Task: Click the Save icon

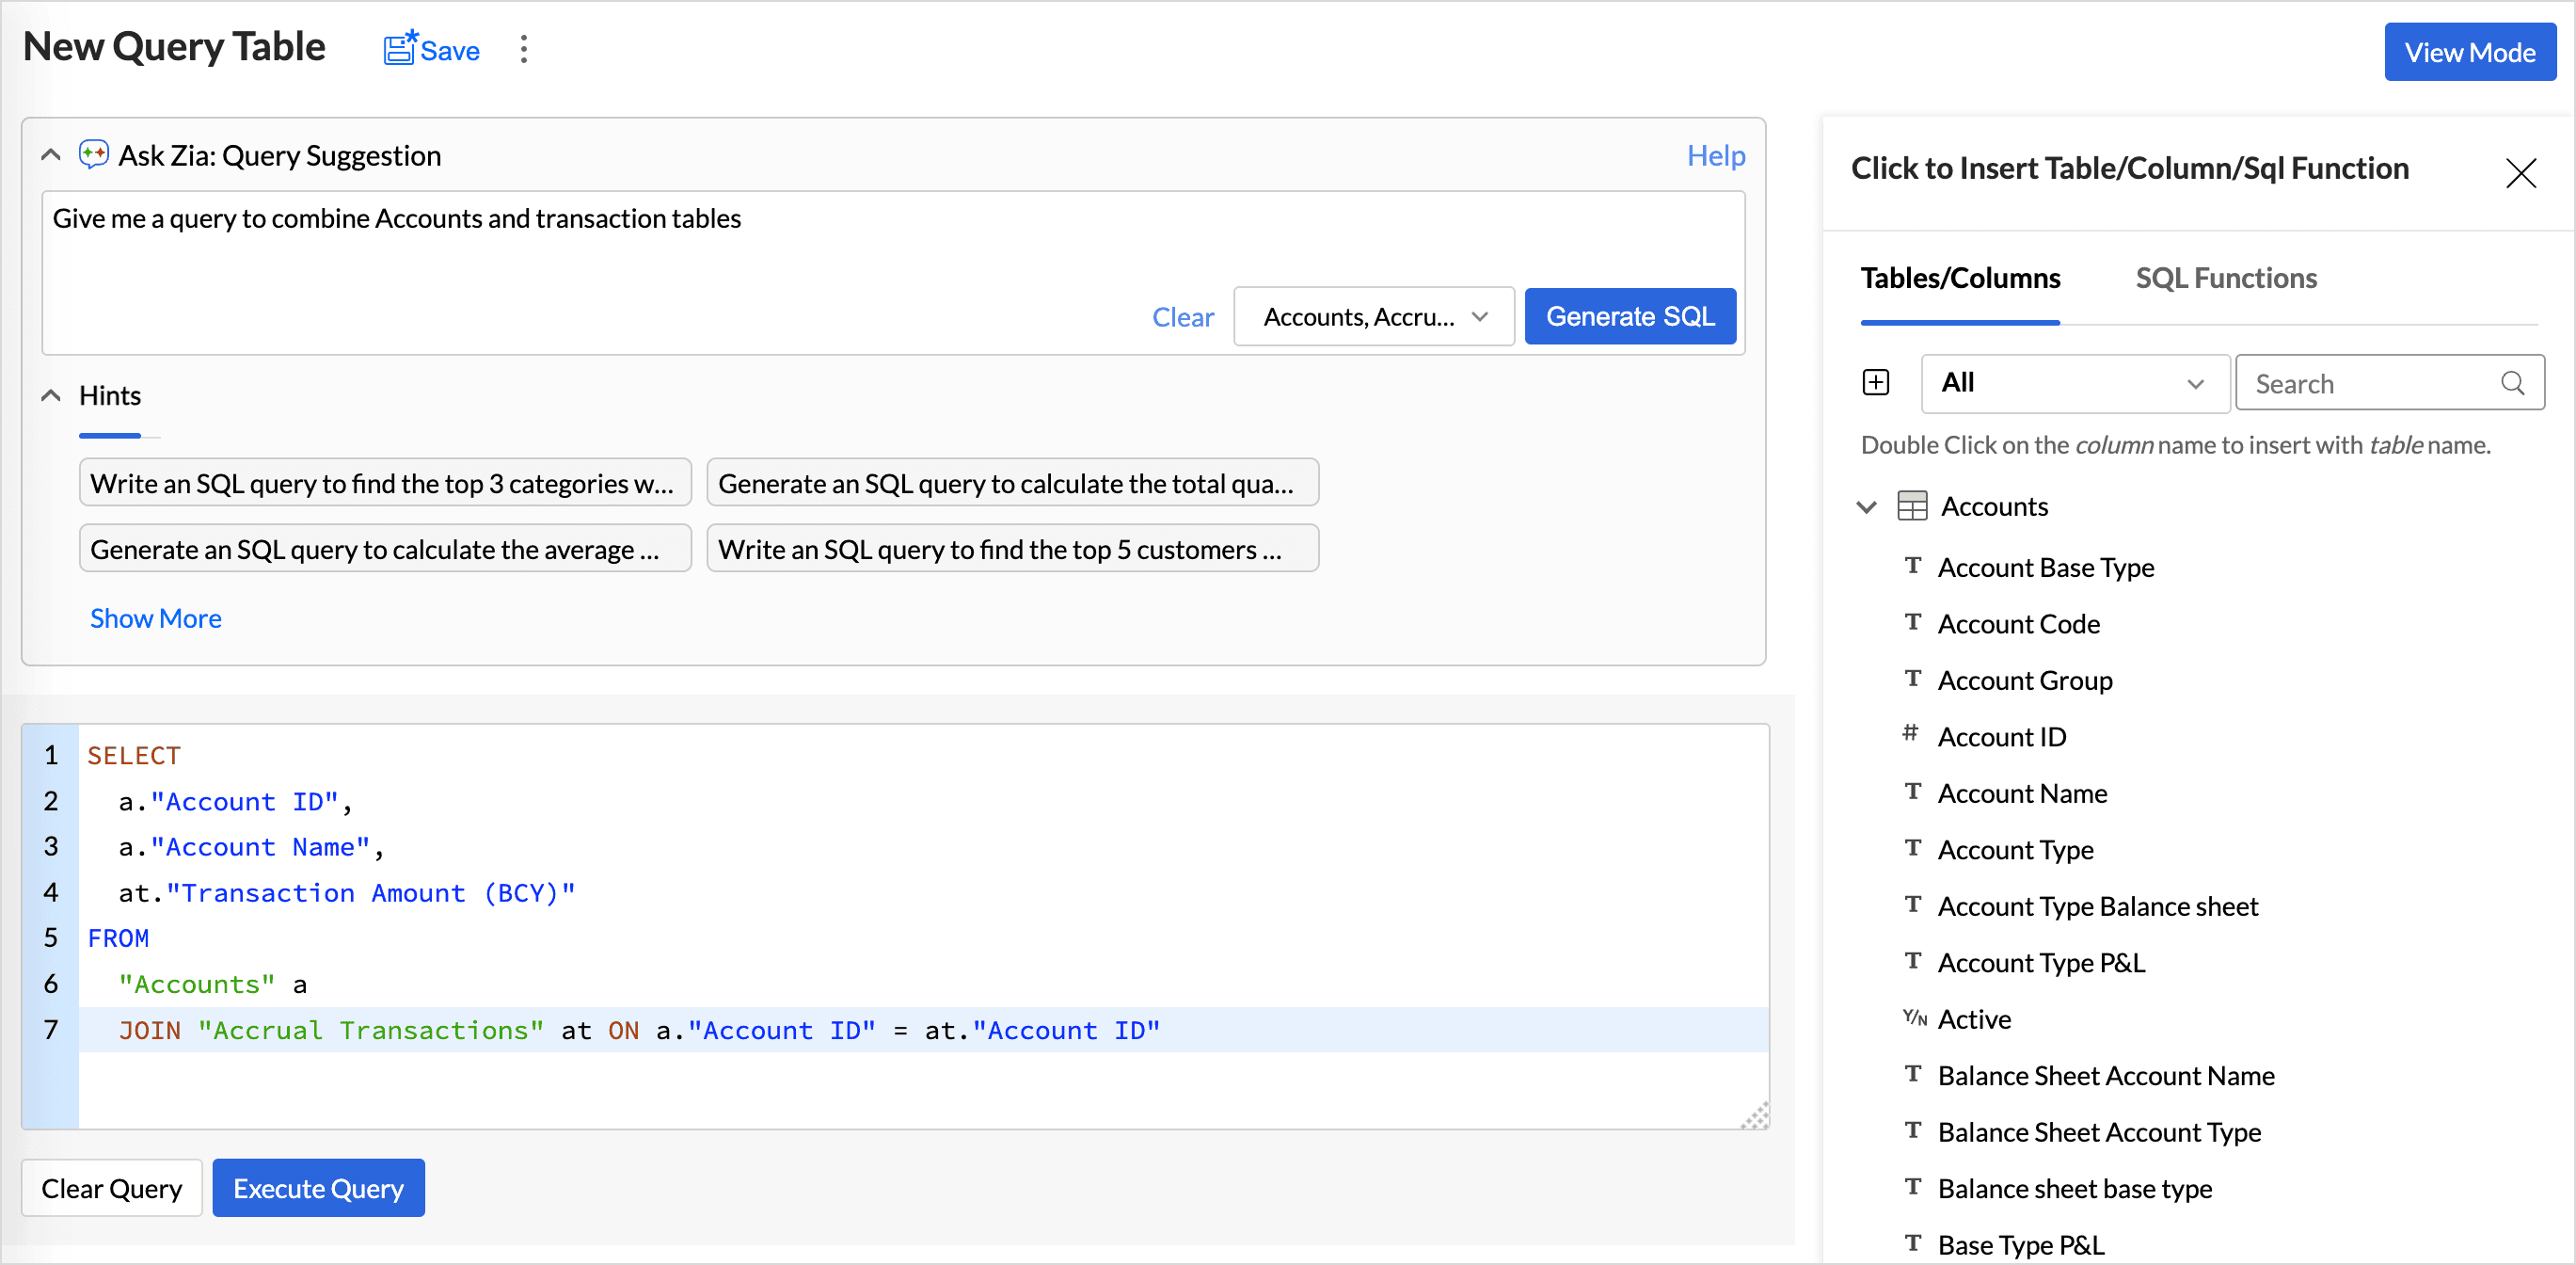Action: (x=400, y=49)
